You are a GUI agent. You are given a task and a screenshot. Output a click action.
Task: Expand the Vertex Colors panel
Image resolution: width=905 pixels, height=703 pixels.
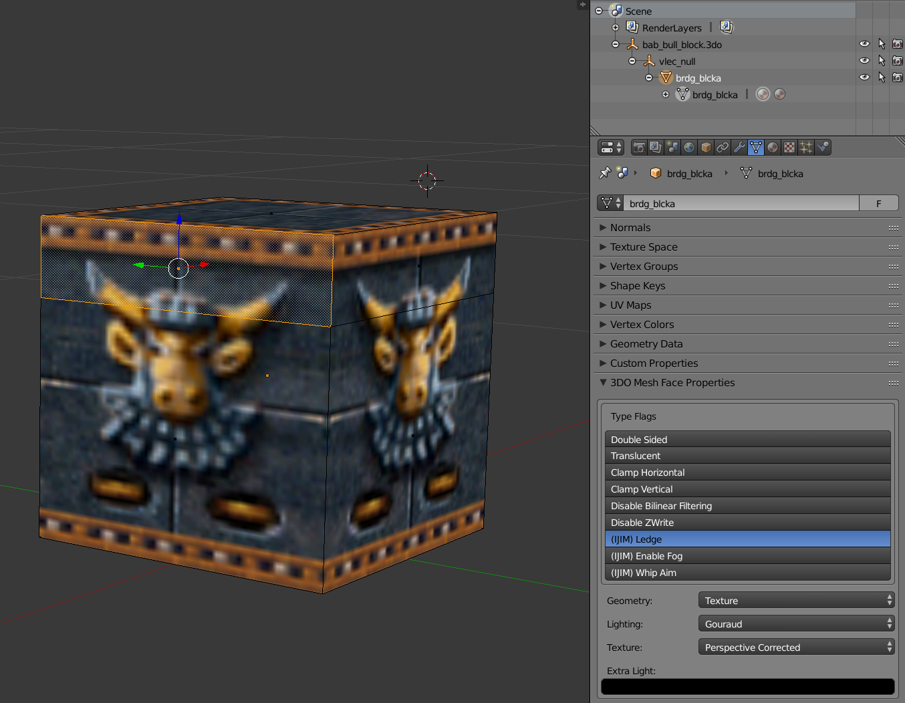pos(747,325)
